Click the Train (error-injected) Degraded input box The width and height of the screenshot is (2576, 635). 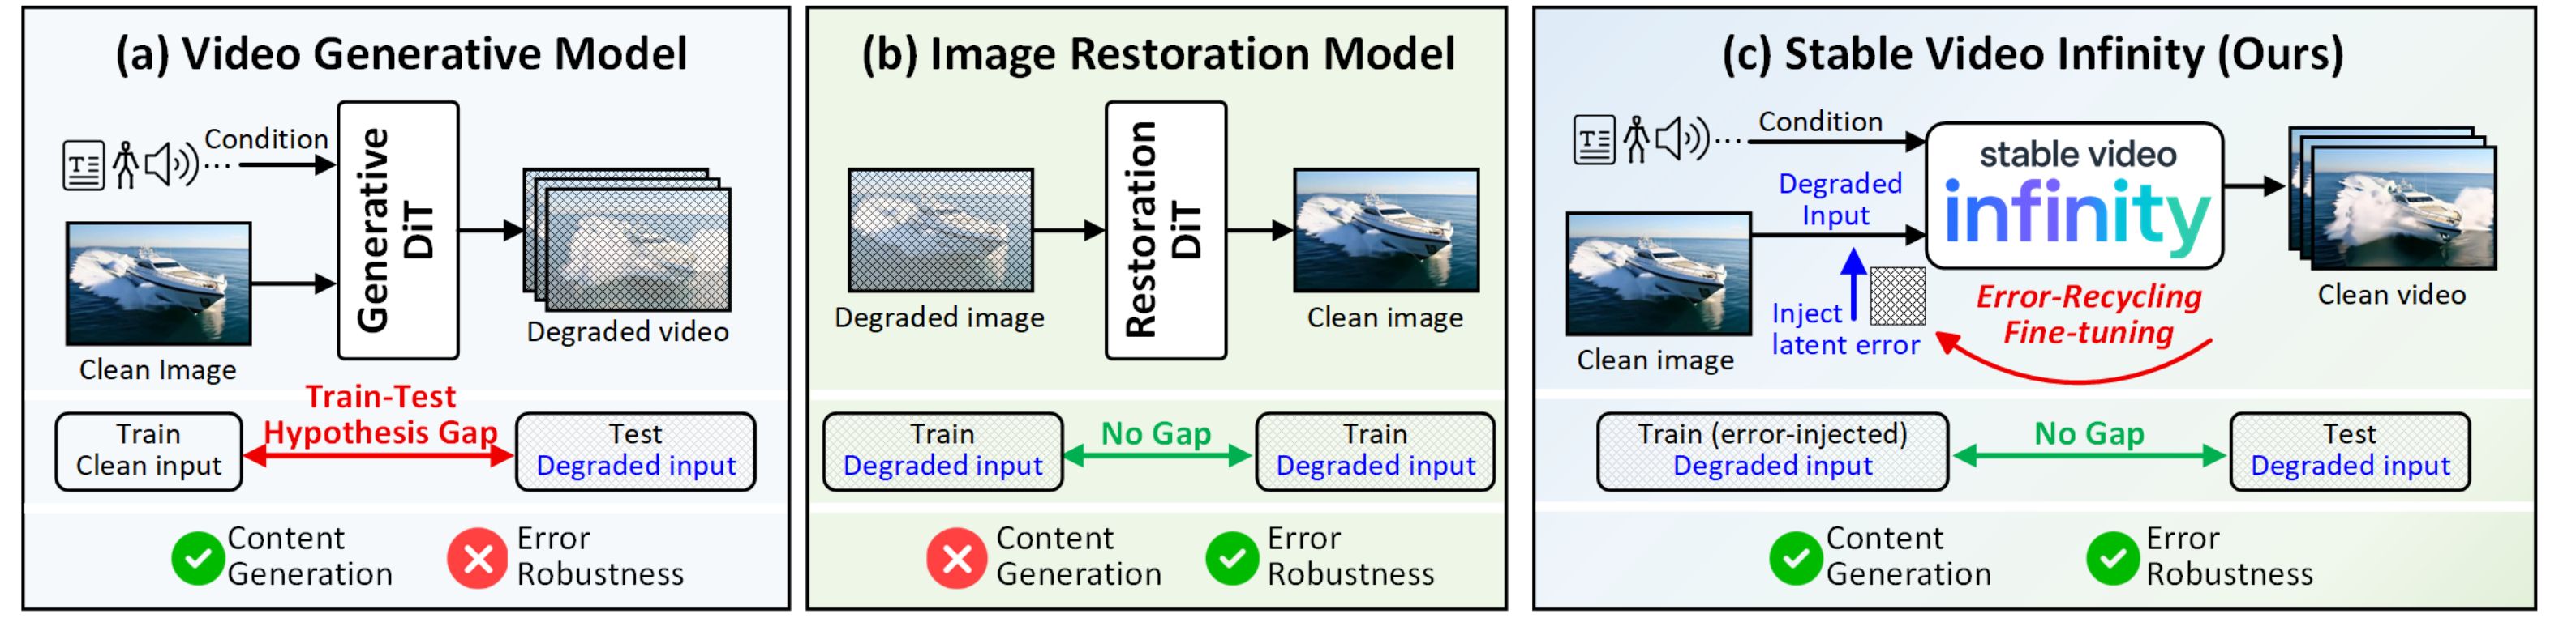1772,451
